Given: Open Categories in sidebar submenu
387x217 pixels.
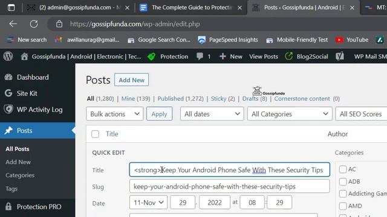Looking at the screenshot, I should pyautogui.click(x=20, y=175).
